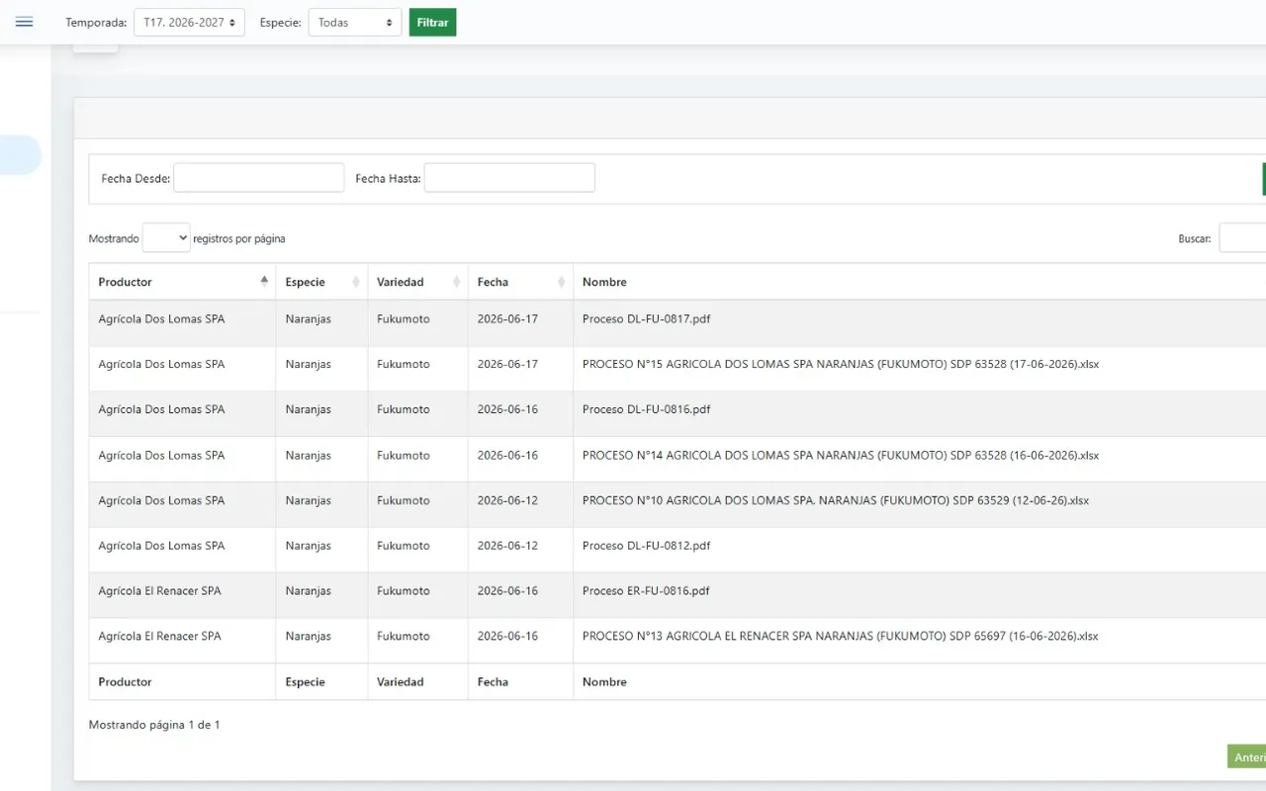Open the hamburger menu icon
Viewport: 1266px width, 791px height.
(25, 22)
